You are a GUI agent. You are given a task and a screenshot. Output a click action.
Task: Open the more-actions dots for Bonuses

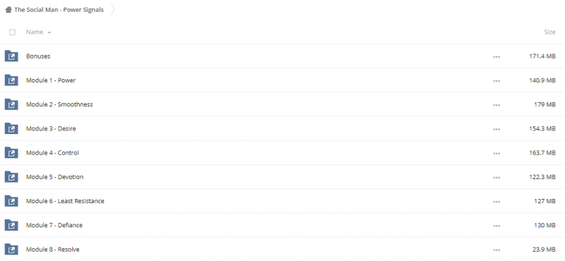[496, 56]
